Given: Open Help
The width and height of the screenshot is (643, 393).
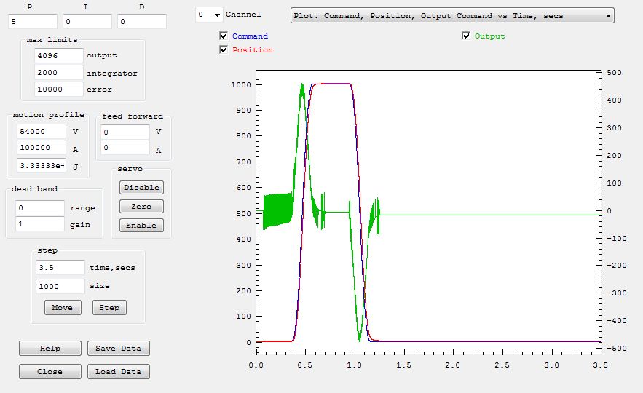Looking at the screenshot, I should pyautogui.click(x=50, y=348).
